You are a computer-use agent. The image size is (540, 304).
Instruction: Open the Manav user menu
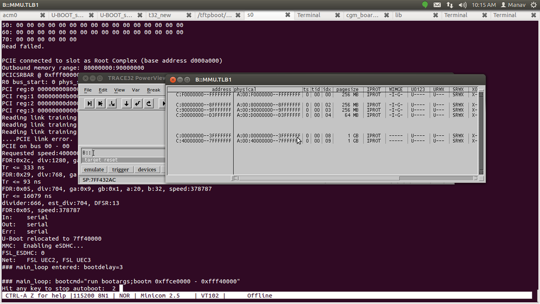click(513, 5)
